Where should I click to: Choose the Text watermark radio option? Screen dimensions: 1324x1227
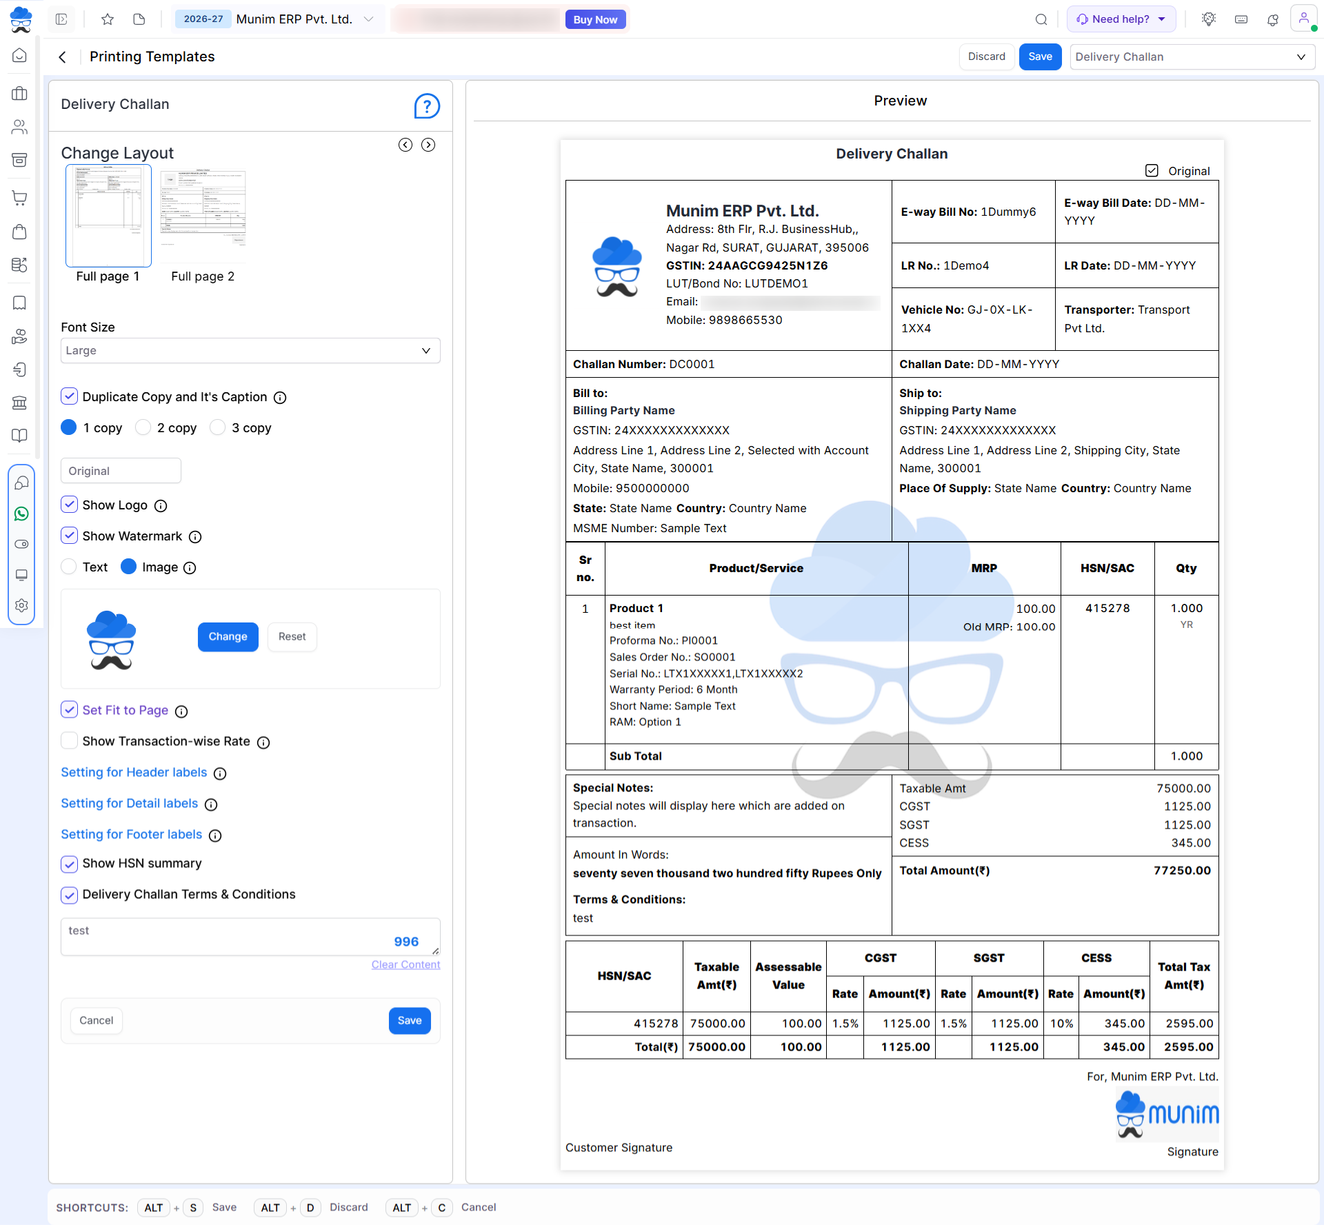tap(69, 567)
